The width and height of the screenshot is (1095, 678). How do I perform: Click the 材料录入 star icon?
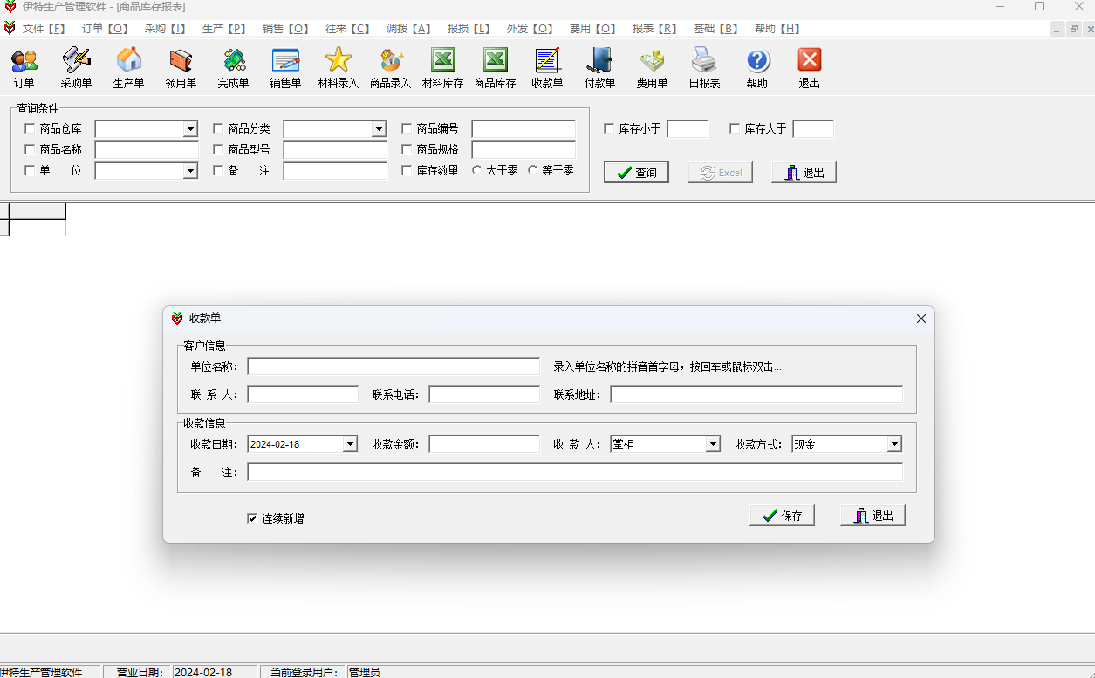pyautogui.click(x=338, y=60)
